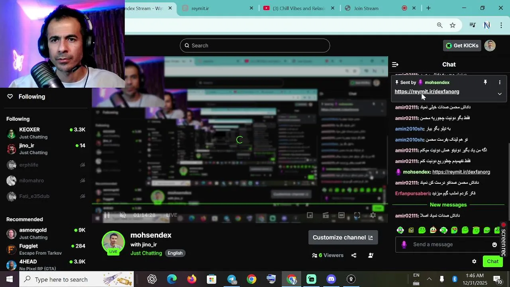
Task: Click the Customize channel button
Action: [x=343, y=238]
